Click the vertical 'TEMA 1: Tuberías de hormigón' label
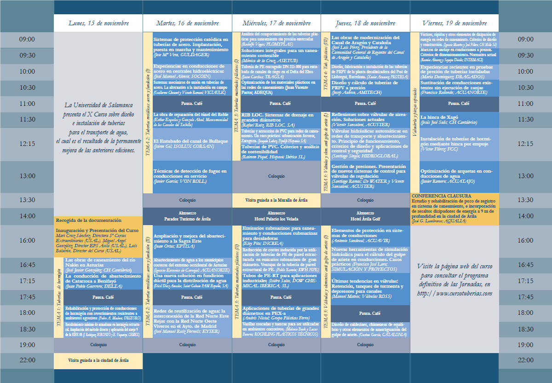 pos(58,298)
